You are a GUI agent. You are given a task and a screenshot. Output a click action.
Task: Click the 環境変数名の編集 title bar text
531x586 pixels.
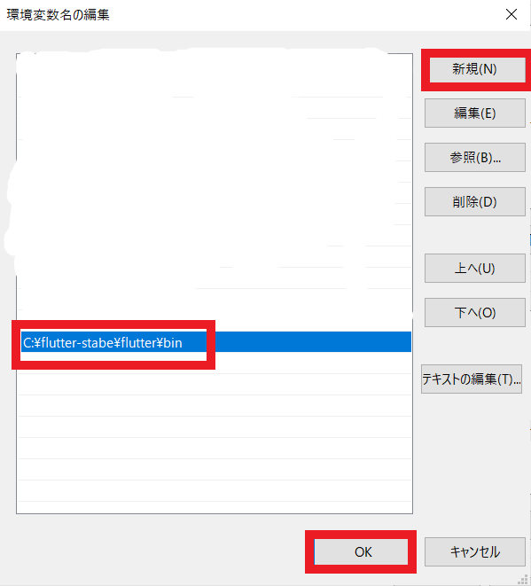click(58, 15)
